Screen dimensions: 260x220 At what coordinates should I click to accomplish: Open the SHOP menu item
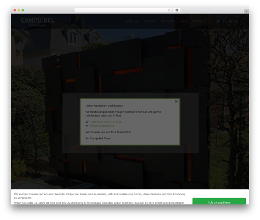[183, 21]
